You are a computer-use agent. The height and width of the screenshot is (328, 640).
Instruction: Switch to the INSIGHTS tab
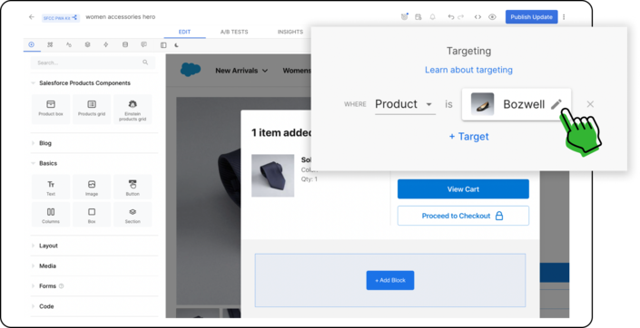click(290, 32)
